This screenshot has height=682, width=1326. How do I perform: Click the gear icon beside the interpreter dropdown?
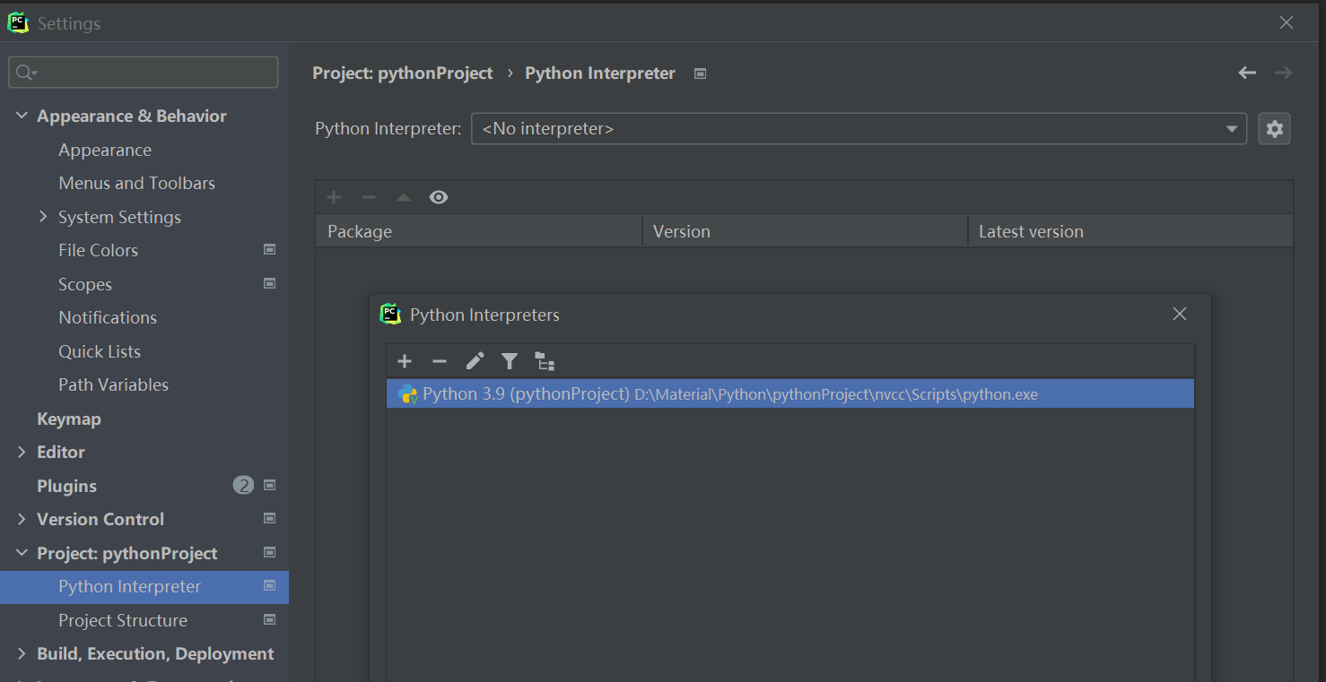tap(1274, 129)
